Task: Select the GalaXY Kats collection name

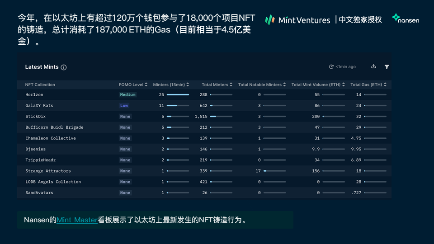Action: click(39, 105)
